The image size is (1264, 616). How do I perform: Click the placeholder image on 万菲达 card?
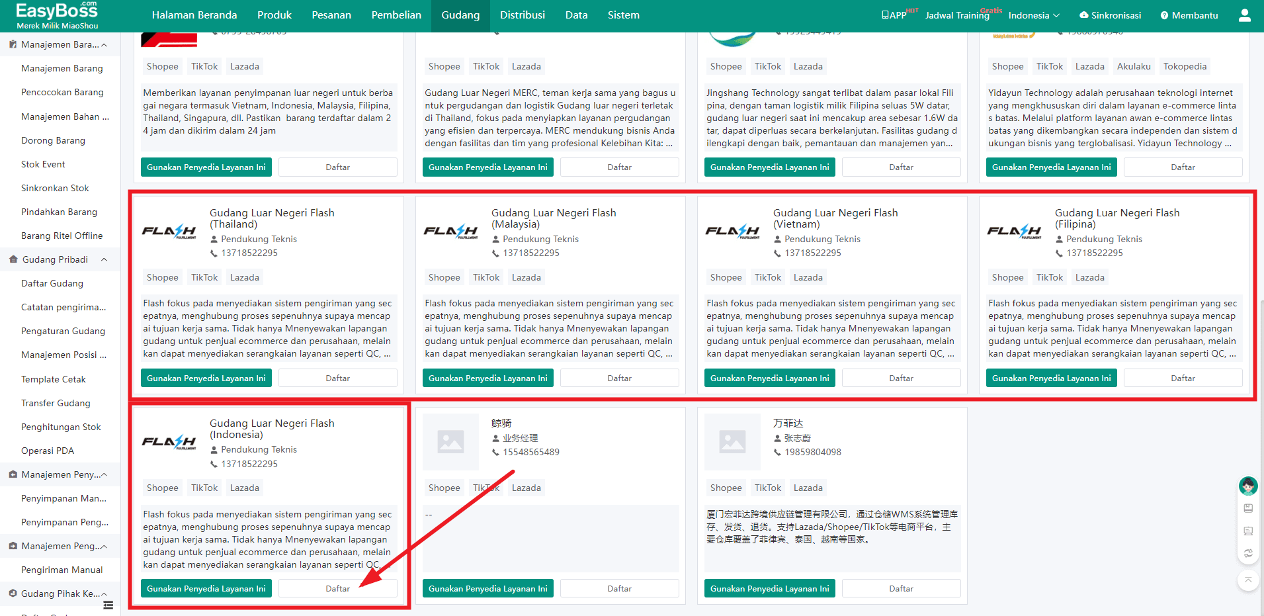click(x=732, y=442)
